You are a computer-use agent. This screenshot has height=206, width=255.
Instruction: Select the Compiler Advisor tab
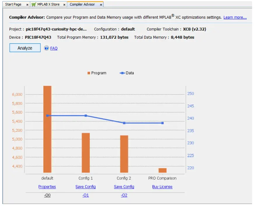82,4
